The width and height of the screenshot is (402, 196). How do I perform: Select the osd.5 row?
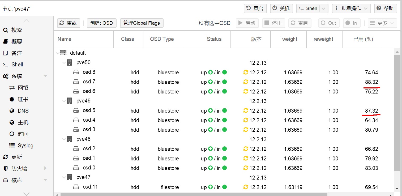(x=224, y=110)
